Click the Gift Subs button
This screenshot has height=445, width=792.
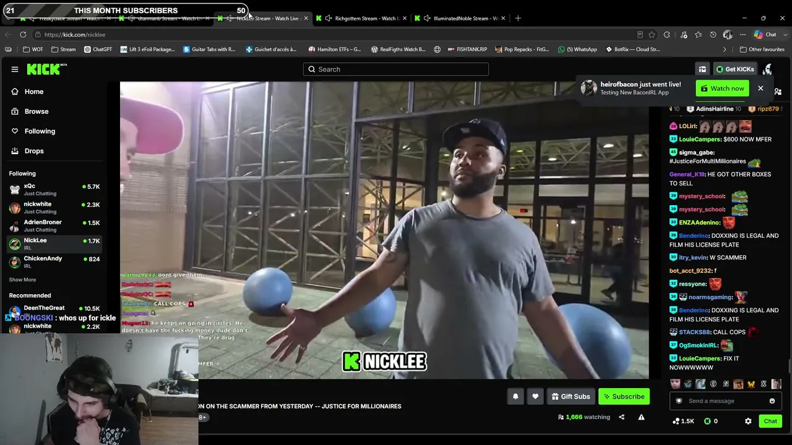[x=570, y=396]
